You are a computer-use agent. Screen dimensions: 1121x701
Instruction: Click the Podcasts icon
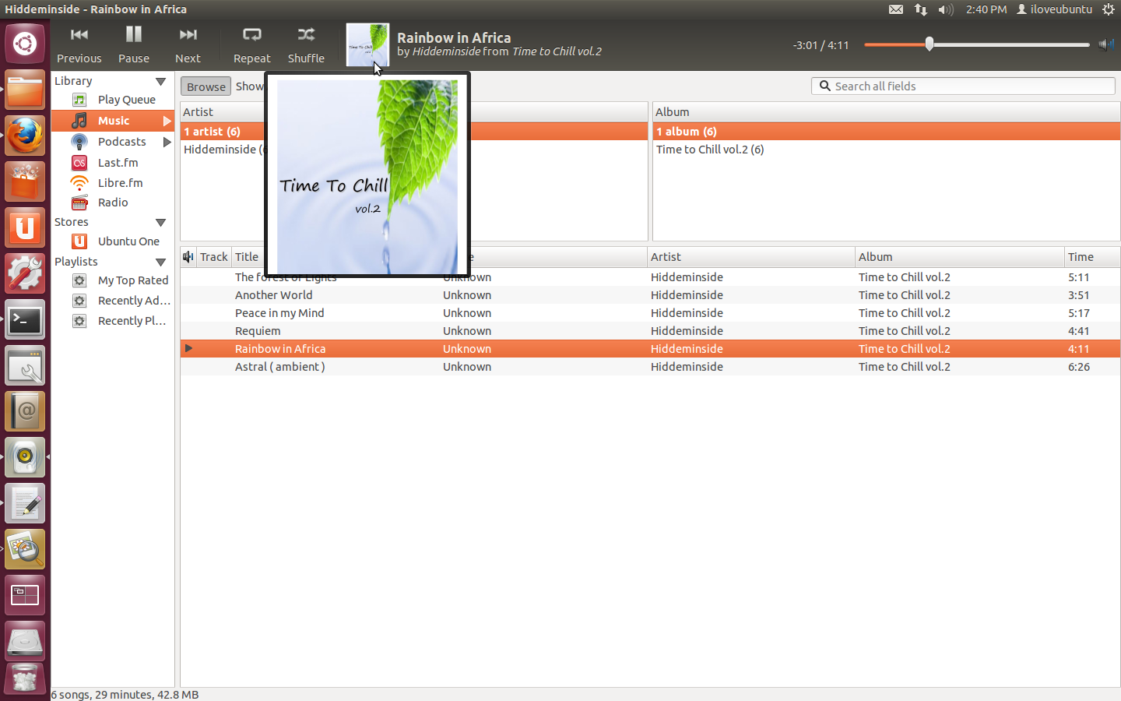pyautogui.click(x=79, y=142)
